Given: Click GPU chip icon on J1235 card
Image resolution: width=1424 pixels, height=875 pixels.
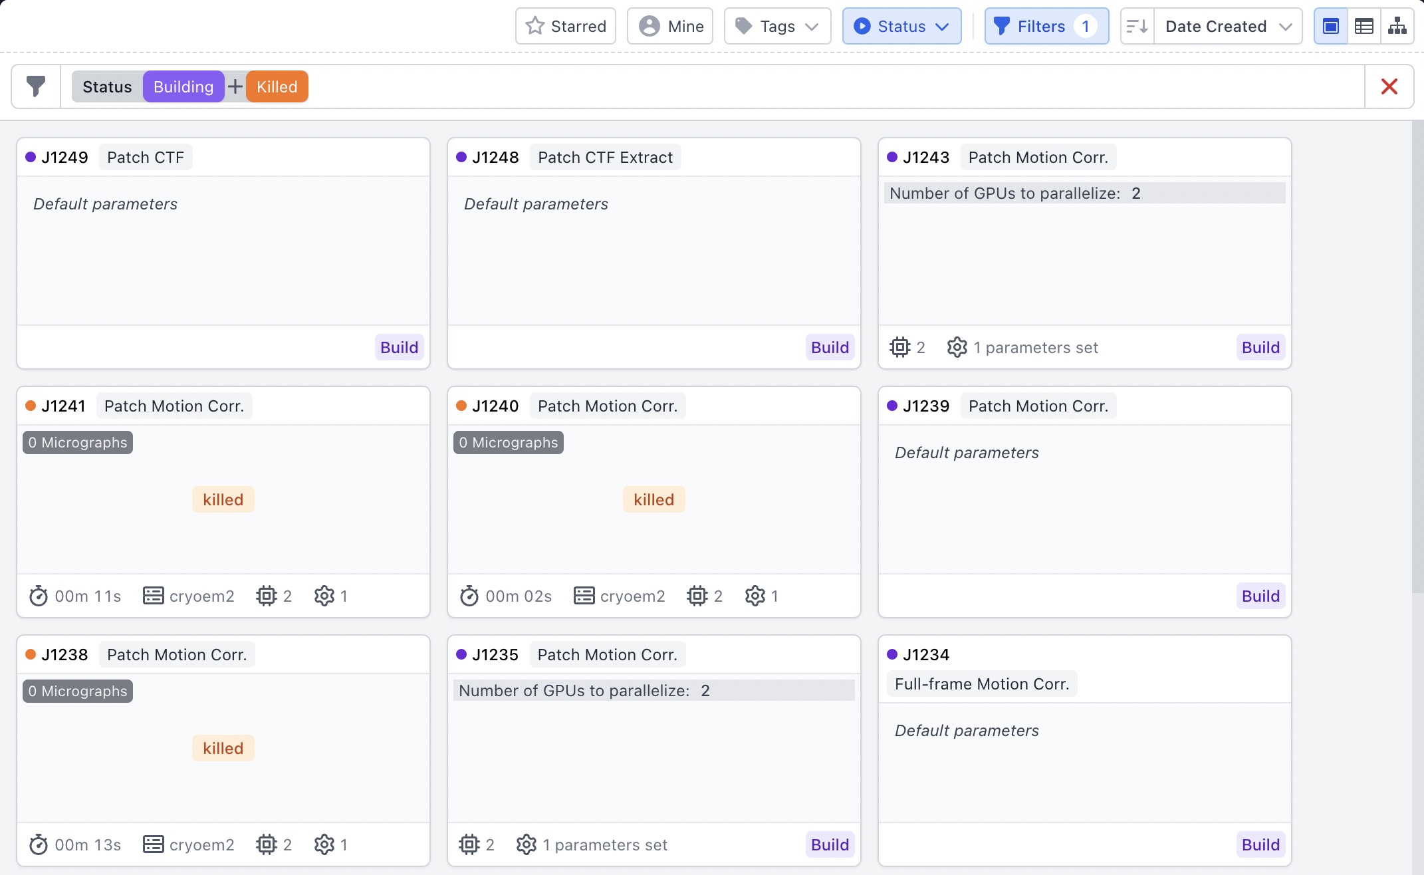Looking at the screenshot, I should (469, 844).
